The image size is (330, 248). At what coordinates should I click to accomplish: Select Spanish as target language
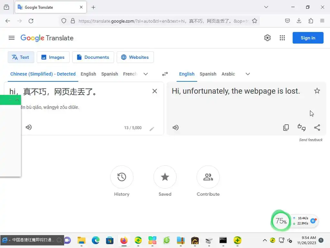click(208, 74)
